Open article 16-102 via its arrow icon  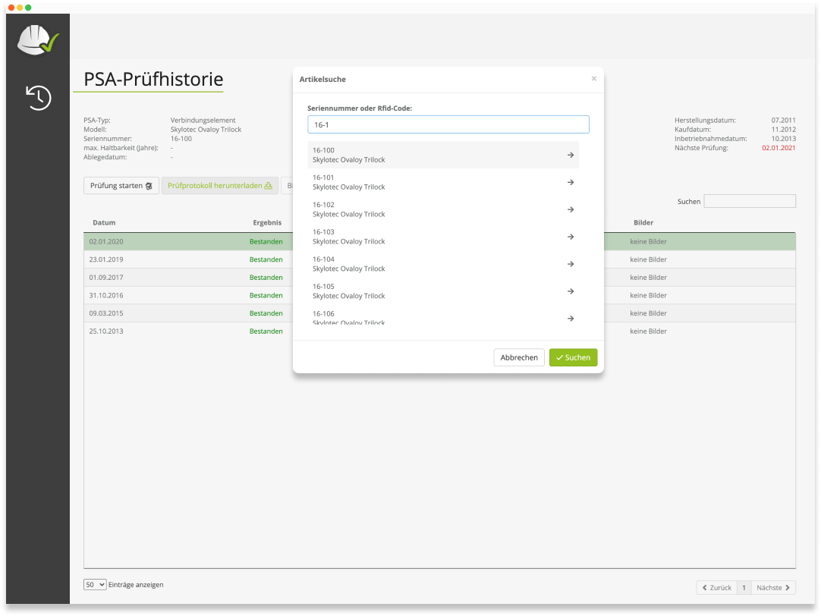(x=571, y=209)
